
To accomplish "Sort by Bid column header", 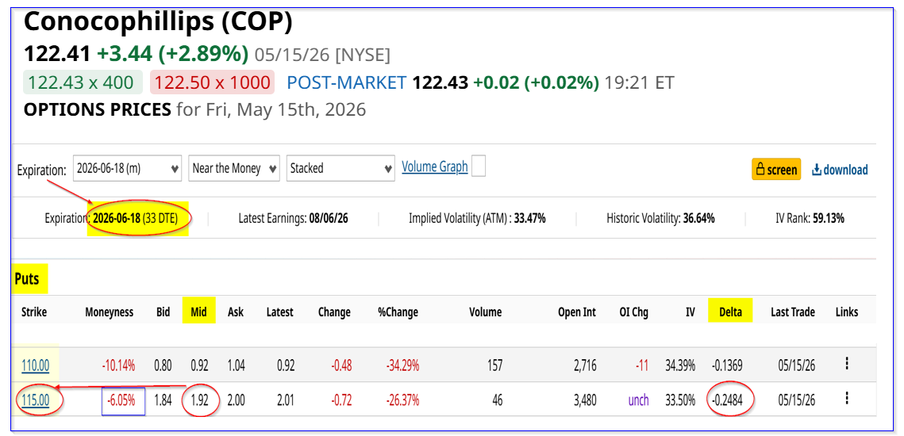I will (163, 312).
